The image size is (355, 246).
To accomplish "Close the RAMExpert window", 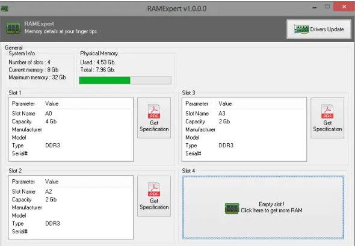I will [x=344, y=7].
